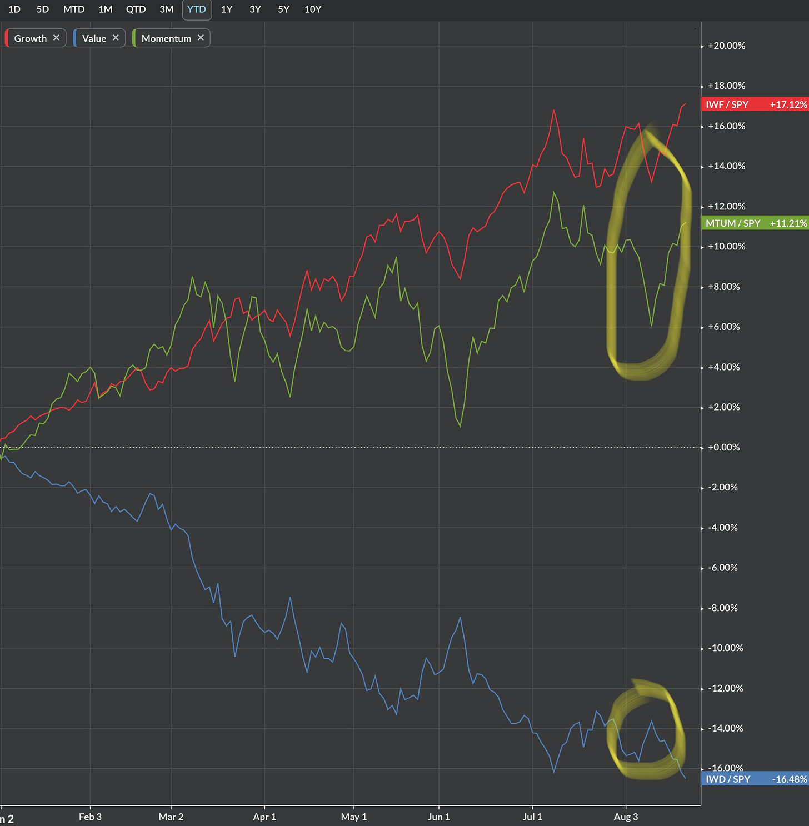Click the +16.00% axis label

[726, 127]
